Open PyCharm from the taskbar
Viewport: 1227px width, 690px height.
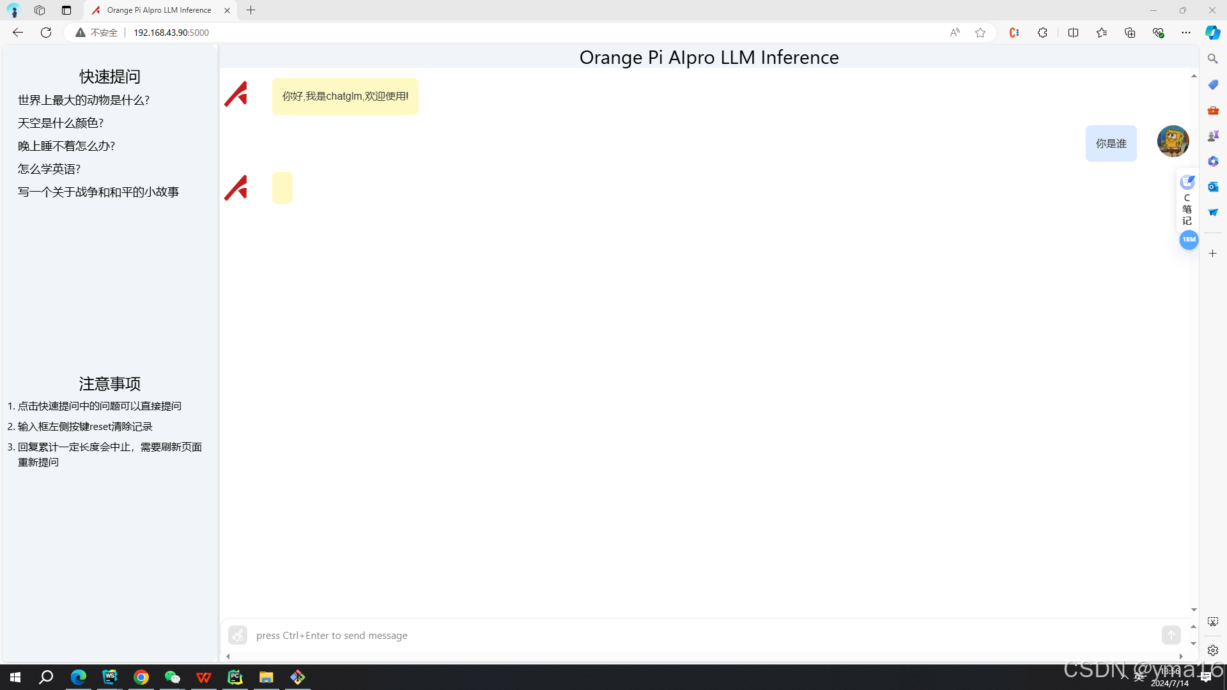(x=235, y=677)
